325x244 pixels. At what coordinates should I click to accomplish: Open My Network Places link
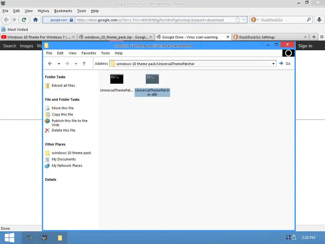coord(63,166)
